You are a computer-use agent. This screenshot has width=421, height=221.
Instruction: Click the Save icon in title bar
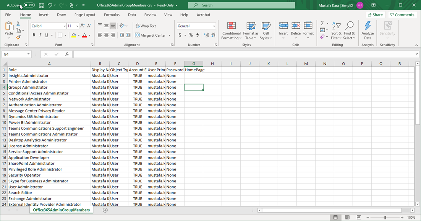click(x=41, y=5)
